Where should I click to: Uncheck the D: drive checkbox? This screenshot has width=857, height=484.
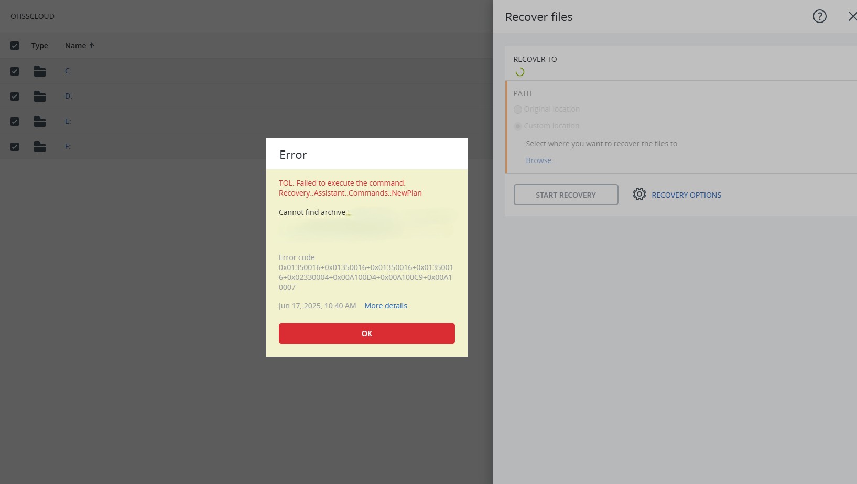[15, 96]
